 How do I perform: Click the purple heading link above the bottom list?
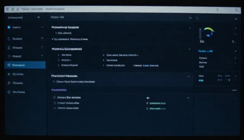click(59, 90)
